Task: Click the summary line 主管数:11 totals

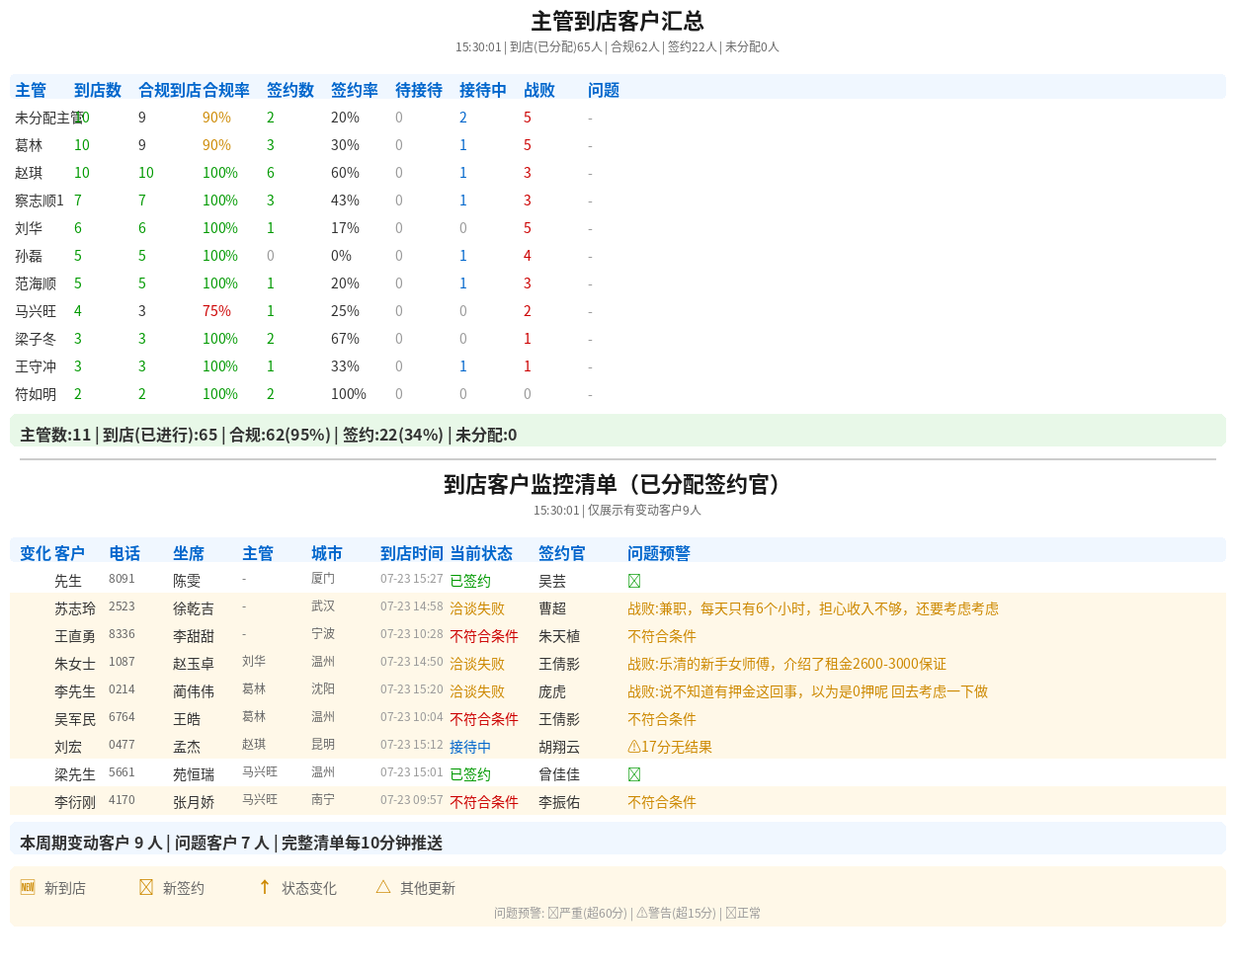Action: tap(268, 435)
